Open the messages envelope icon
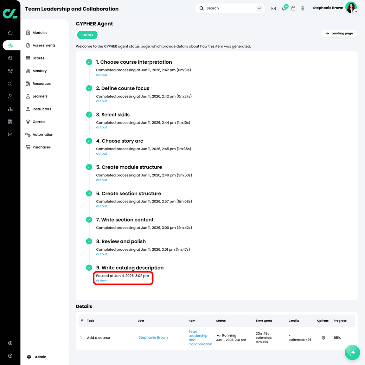This screenshot has height=365, width=365. tap(274, 8)
